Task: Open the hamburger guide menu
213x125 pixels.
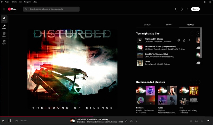Action: click(4, 9)
